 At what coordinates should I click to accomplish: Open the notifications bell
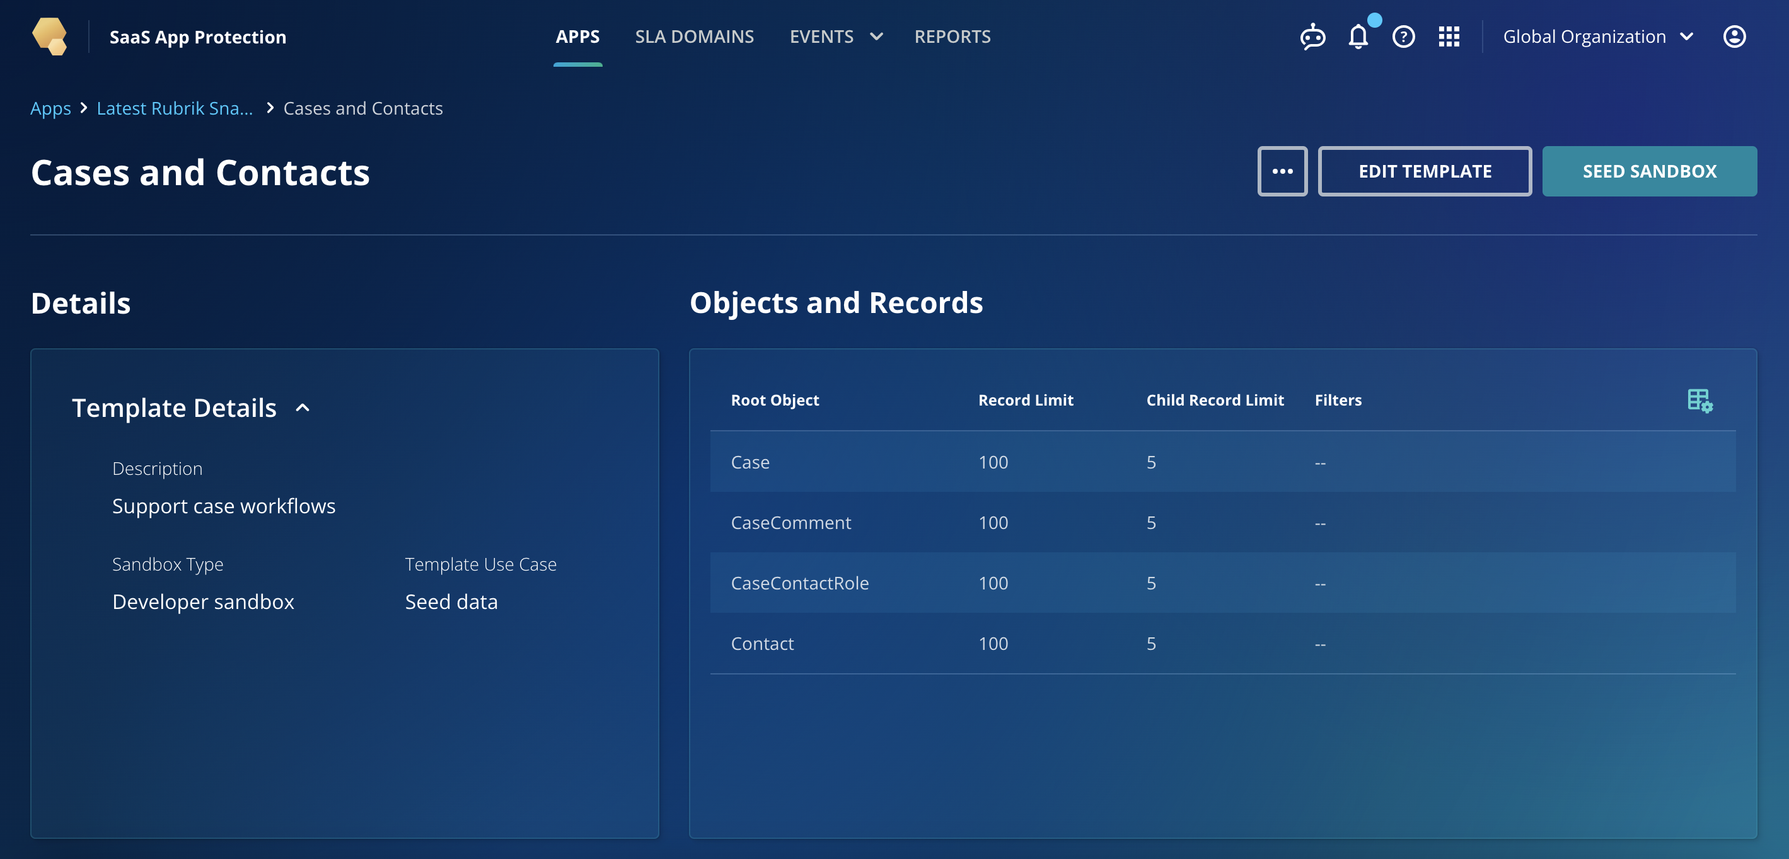[1358, 37]
